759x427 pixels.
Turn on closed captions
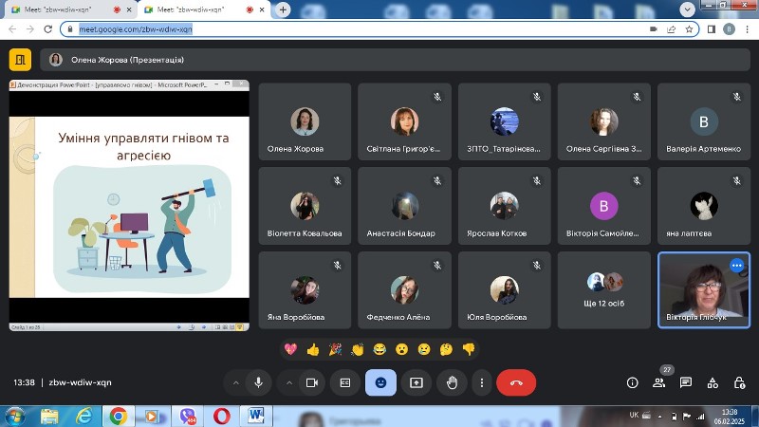[345, 382]
